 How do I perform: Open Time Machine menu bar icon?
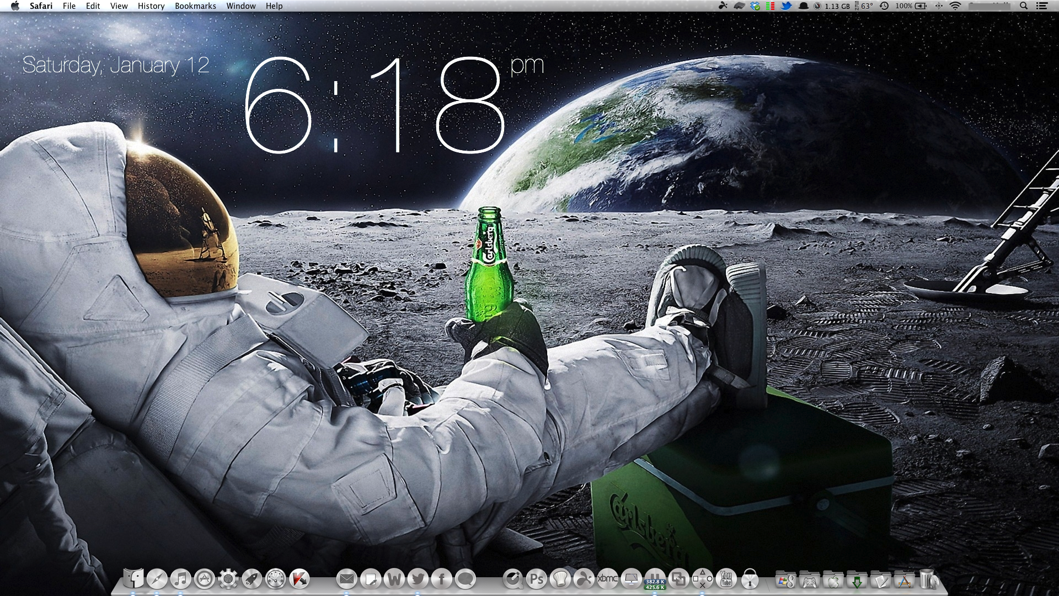point(884,6)
